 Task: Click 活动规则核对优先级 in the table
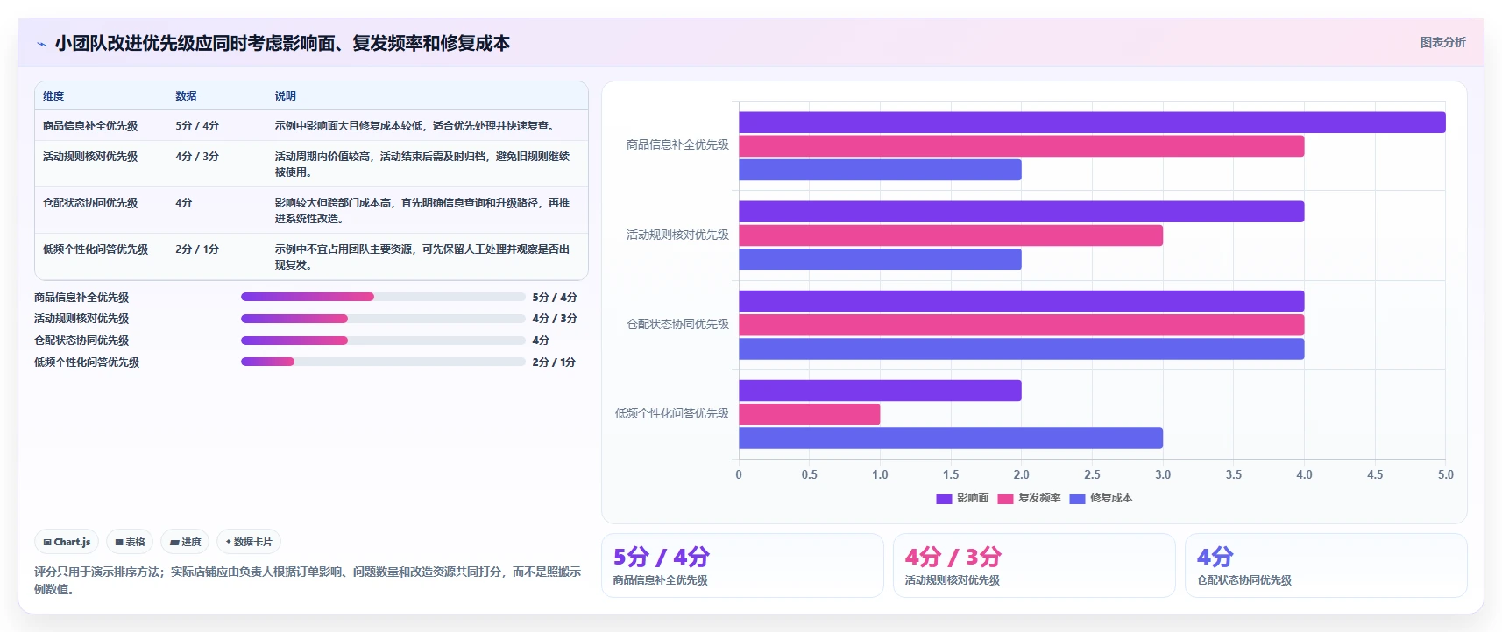point(90,157)
